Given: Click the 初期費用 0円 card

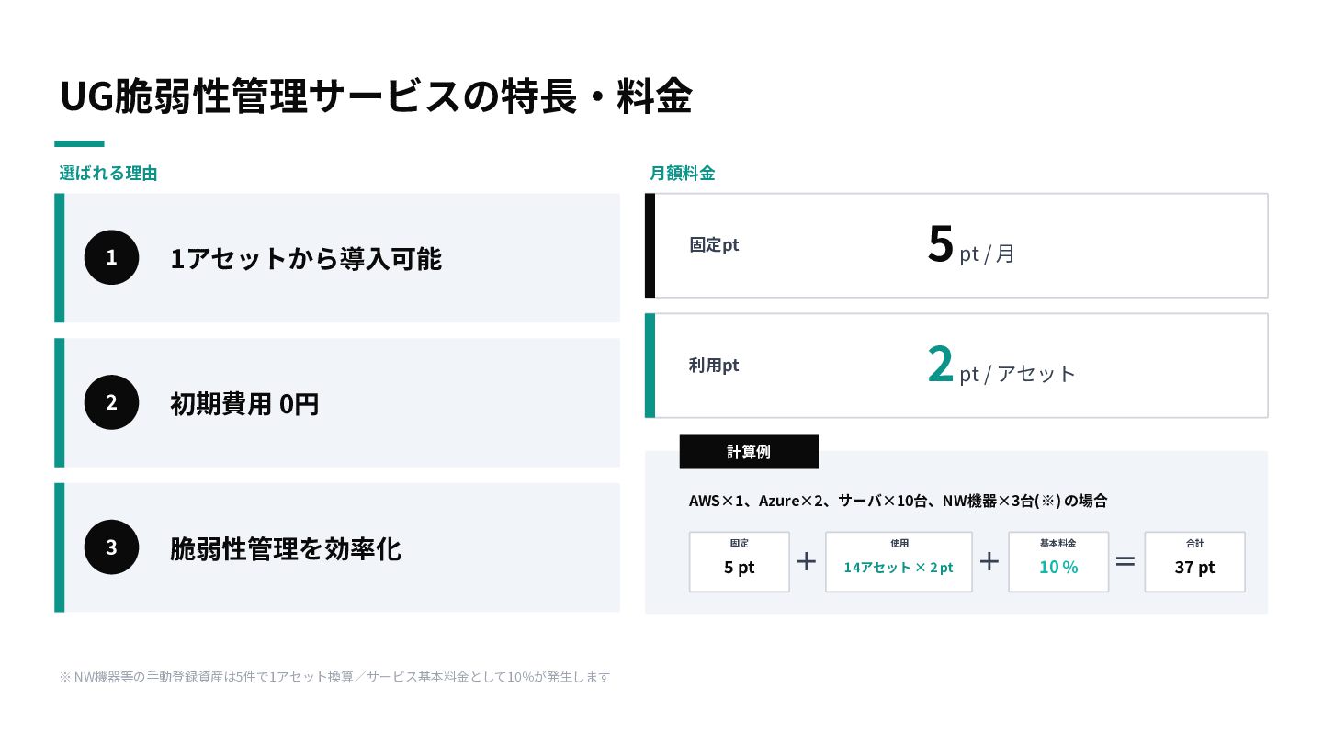Looking at the screenshot, I should pyautogui.click(x=337, y=402).
